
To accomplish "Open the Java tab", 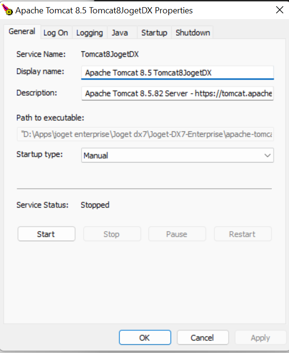I will coord(120,32).
